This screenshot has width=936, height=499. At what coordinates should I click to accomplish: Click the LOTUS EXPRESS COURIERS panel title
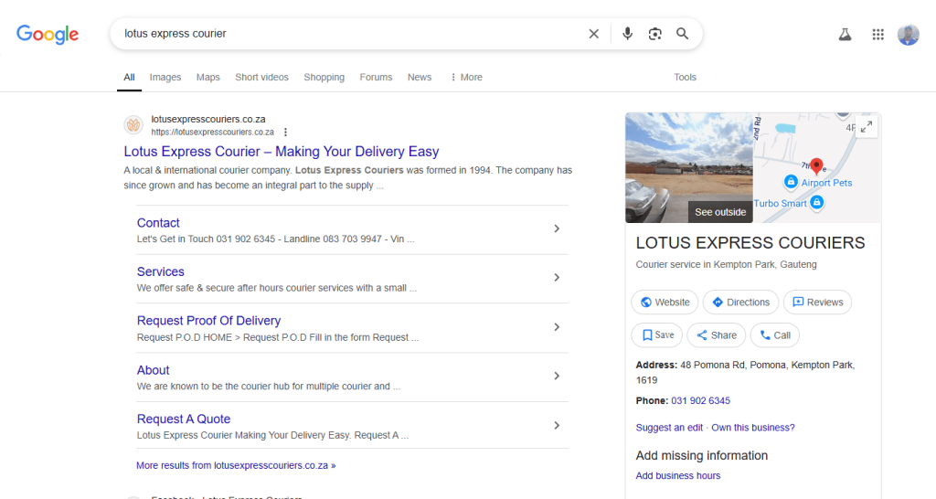tap(750, 243)
